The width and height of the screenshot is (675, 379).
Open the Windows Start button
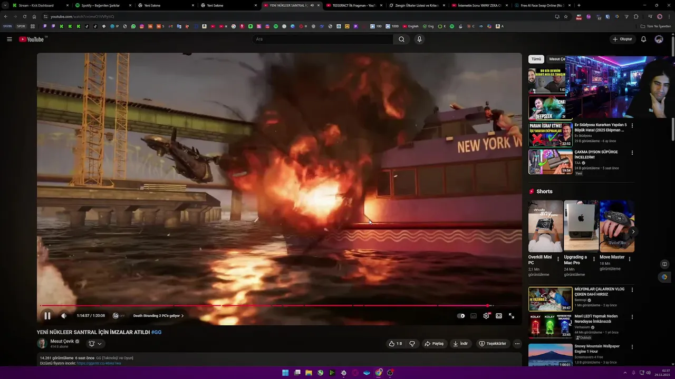tap(285, 373)
